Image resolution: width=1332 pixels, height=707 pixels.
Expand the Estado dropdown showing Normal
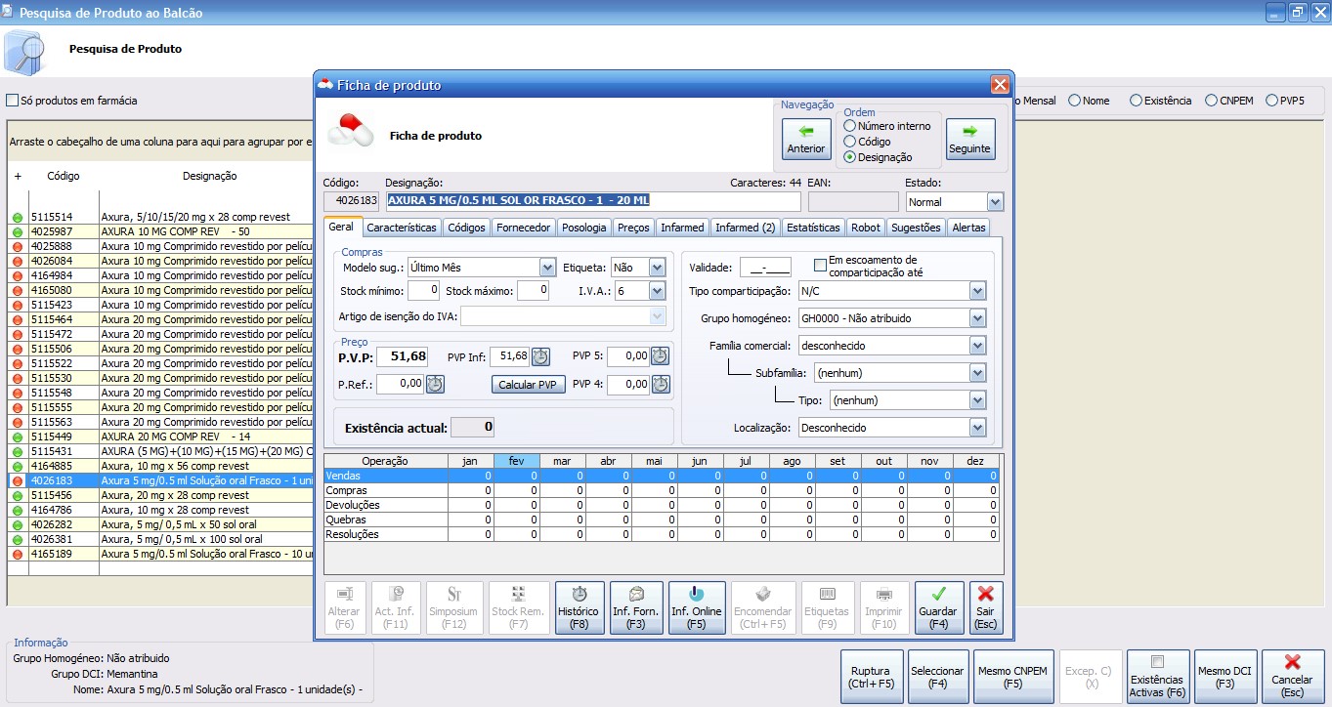tap(995, 202)
